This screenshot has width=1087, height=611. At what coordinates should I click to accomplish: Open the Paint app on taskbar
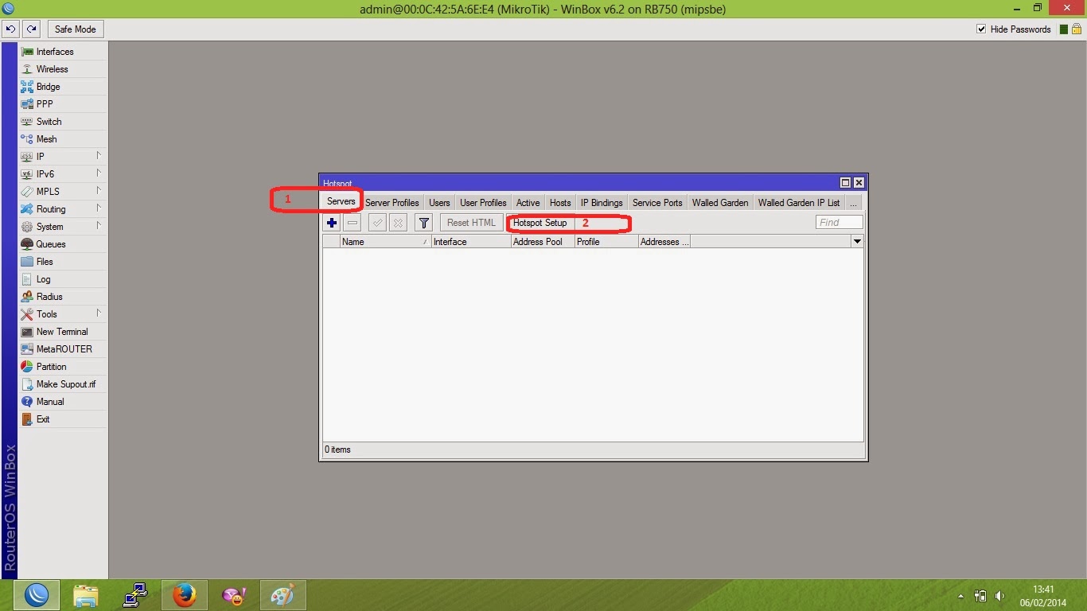[x=283, y=595]
